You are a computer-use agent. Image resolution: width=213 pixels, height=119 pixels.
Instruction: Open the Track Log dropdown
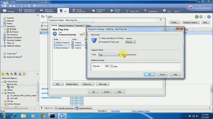[x=109, y=55]
